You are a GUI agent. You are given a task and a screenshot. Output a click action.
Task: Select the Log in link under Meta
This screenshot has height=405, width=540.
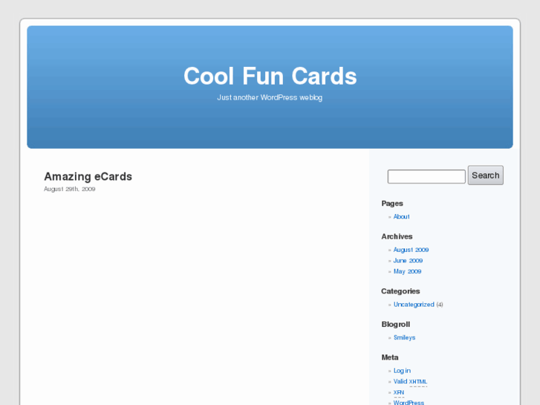pyautogui.click(x=402, y=371)
